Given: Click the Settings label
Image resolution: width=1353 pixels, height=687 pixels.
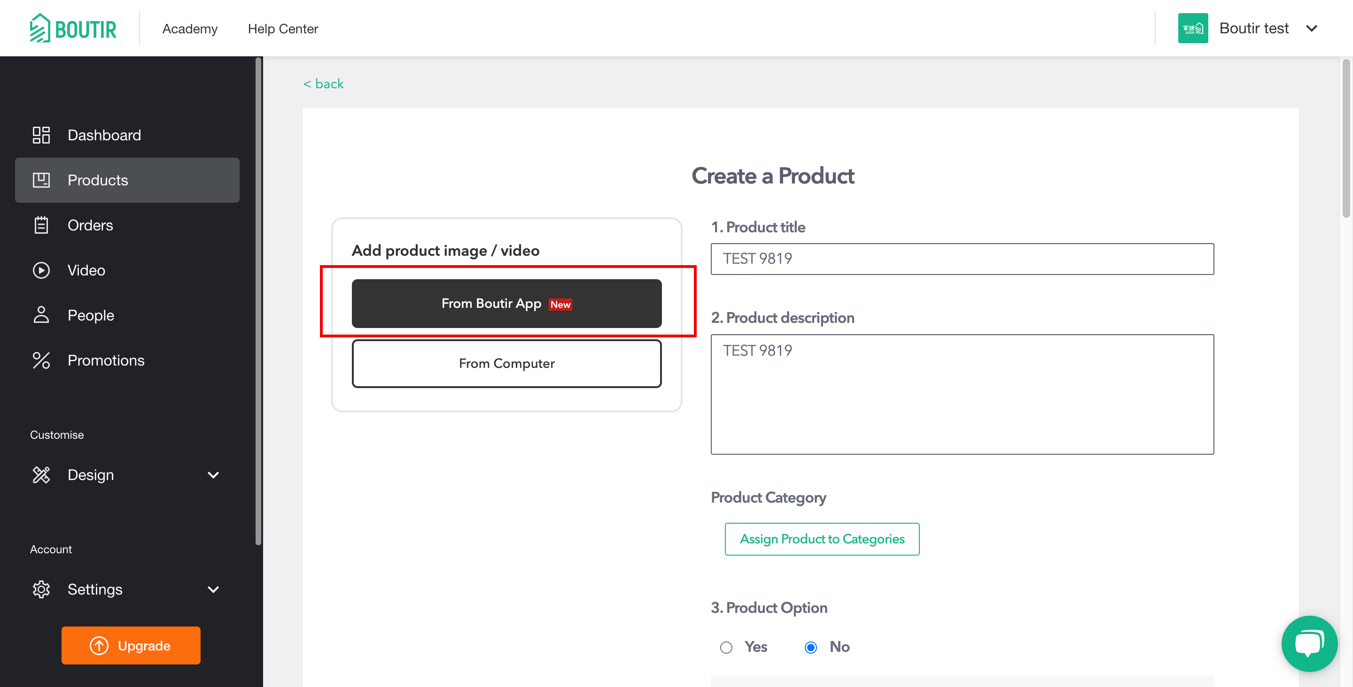Looking at the screenshot, I should 95,589.
